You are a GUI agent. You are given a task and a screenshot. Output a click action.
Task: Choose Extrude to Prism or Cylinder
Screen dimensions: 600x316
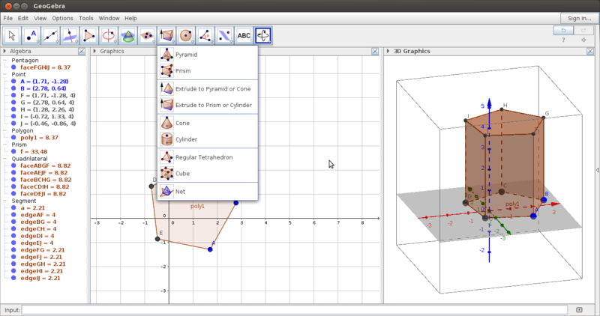tap(208, 105)
